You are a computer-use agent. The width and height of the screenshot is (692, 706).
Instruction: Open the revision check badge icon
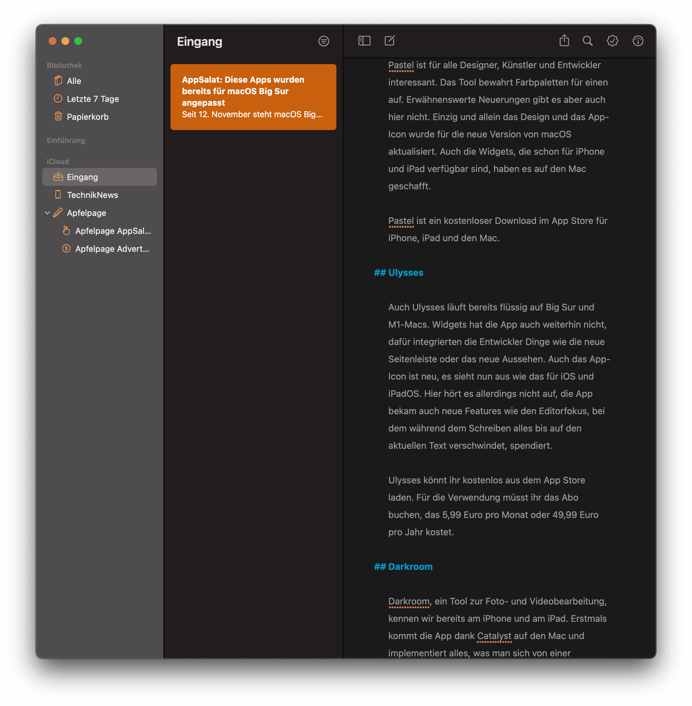[x=613, y=41]
